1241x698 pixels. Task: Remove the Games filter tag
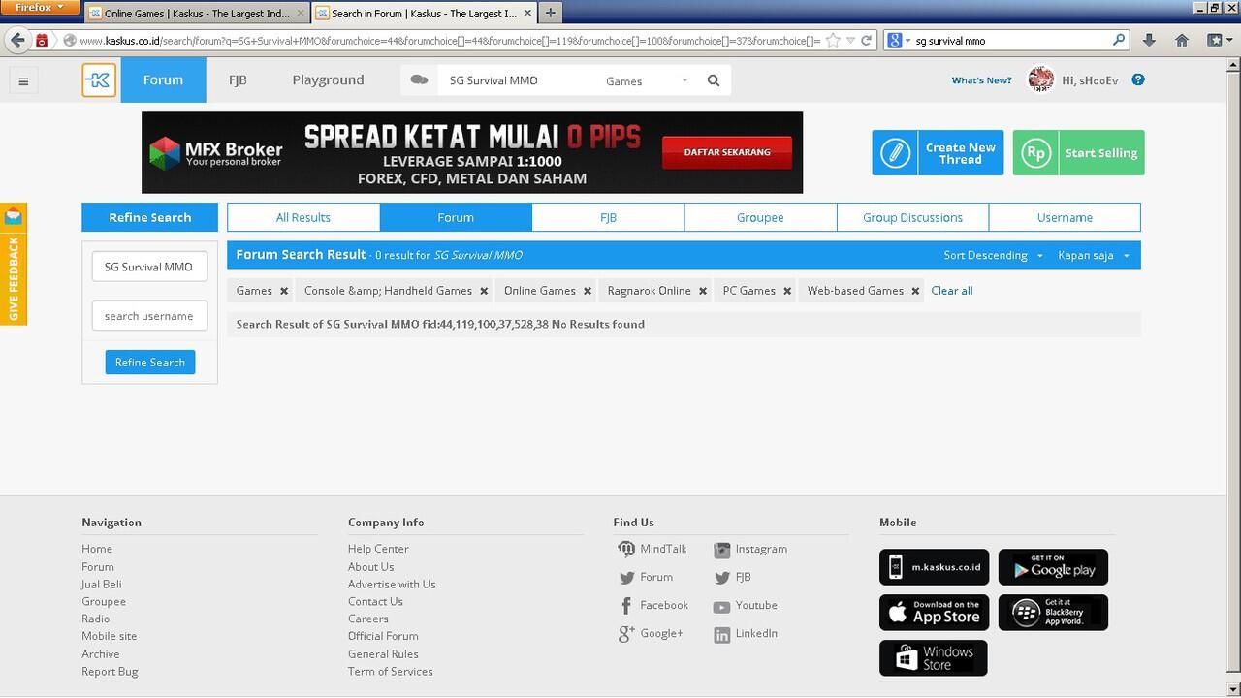(284, 291)
